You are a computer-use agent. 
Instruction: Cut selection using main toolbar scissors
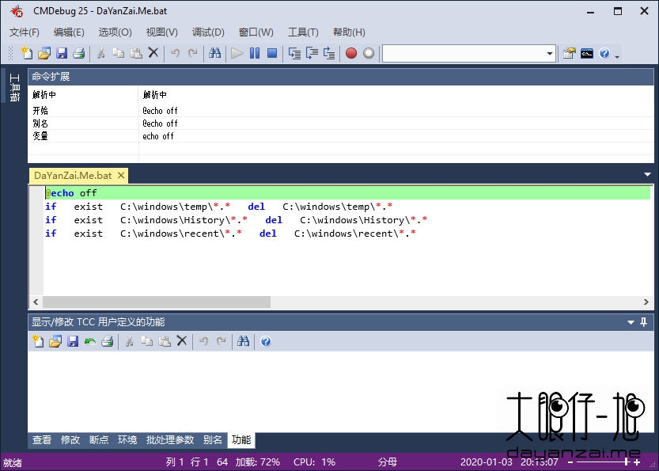pos(101,53)
